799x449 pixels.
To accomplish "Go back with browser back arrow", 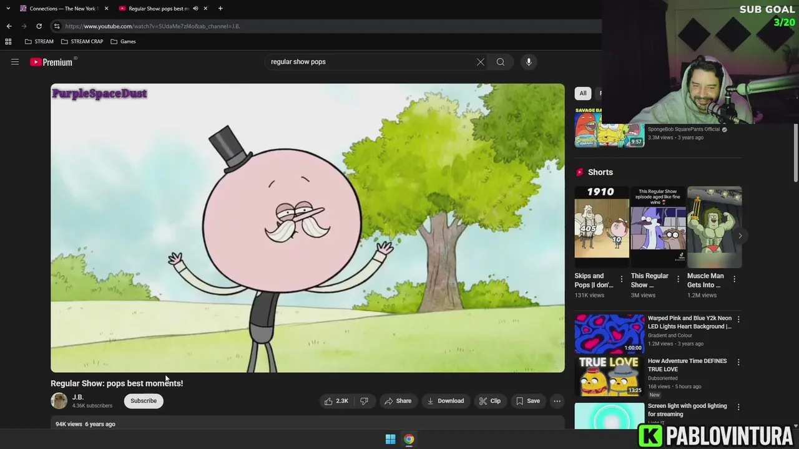I will pyautogui.click(x=9, y=26).
